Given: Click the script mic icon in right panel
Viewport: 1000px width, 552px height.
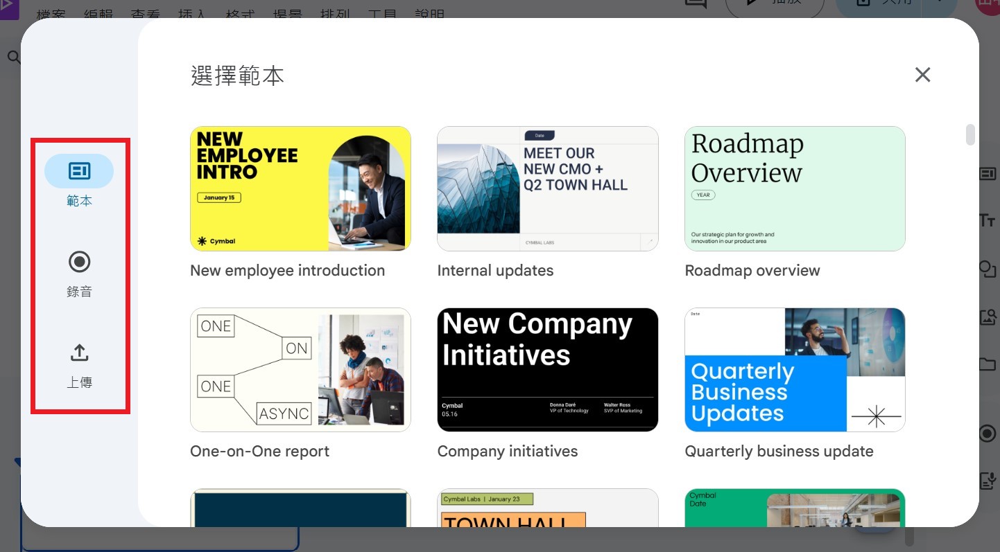Looking at the screenshot, I should [x=988, y=481].
